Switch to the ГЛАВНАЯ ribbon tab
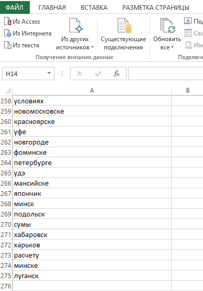 [x=52, y=7]
